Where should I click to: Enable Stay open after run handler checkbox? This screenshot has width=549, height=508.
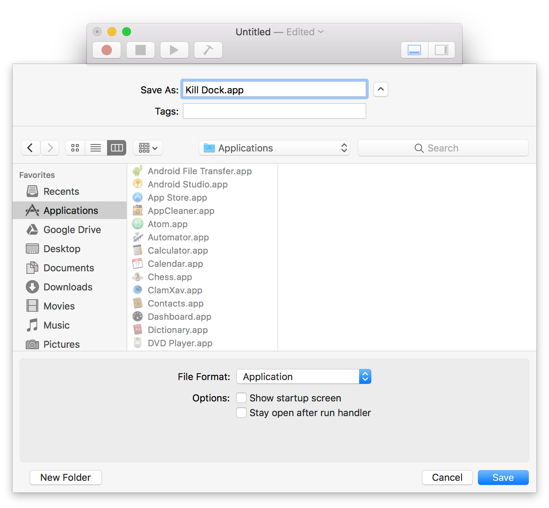pos(241,412)
